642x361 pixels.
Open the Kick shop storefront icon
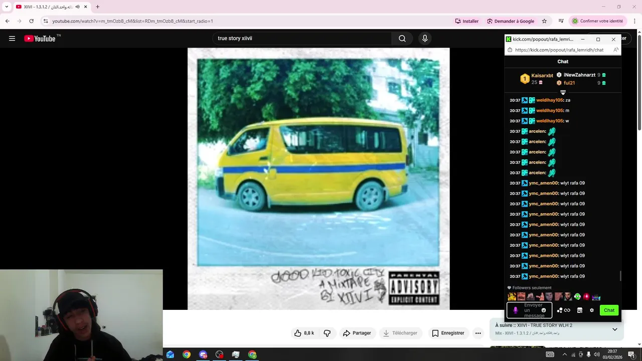click(x=579, y=310)
